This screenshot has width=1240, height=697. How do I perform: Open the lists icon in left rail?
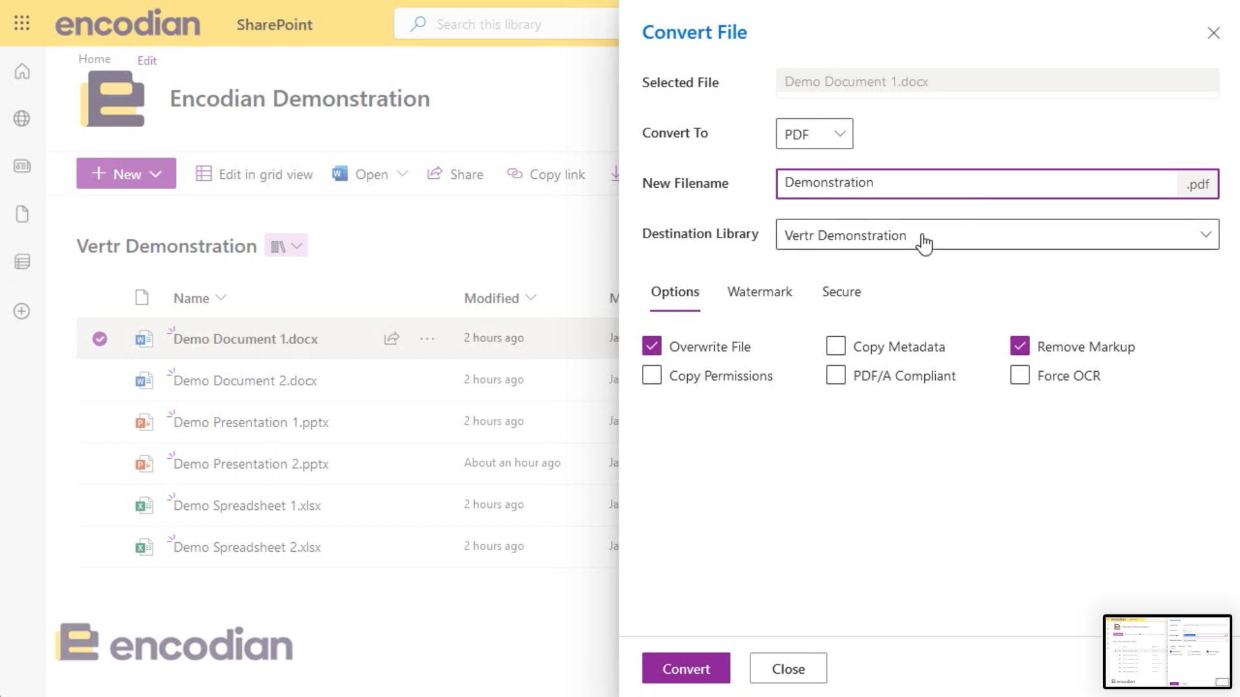click(x=22, y=261)
